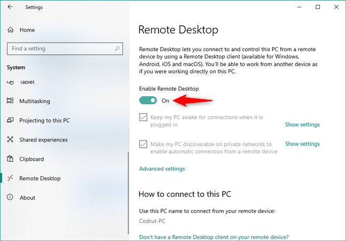Click the search magnifier icon in Find a setting

pyautogui.click(x=117, y=49)
